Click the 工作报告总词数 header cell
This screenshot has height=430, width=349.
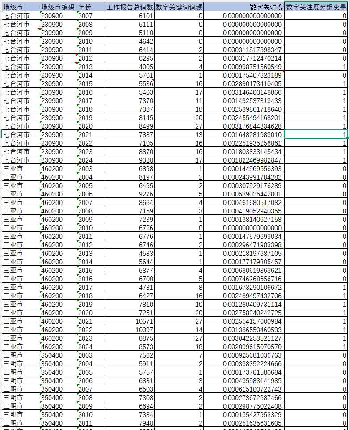click(x=130, y=7)
